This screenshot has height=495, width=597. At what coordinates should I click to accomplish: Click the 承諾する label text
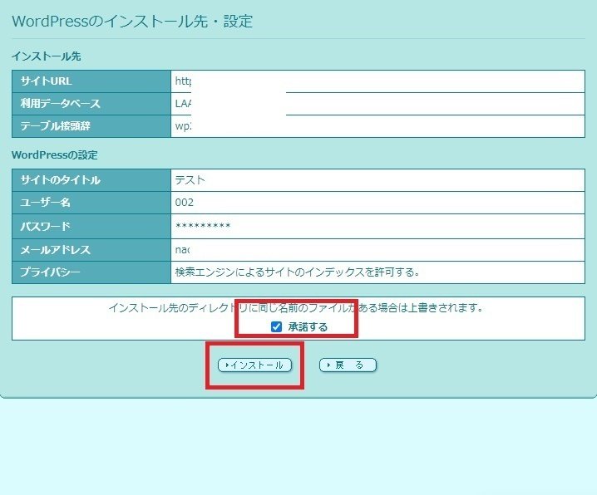click(x=308, y=327)
